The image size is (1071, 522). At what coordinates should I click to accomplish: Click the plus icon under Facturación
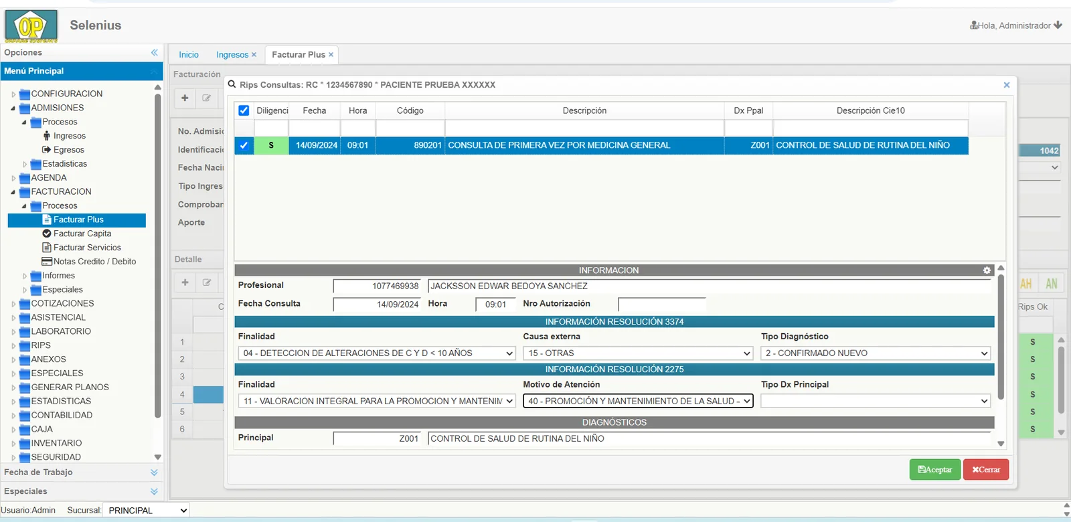[185, 98]
